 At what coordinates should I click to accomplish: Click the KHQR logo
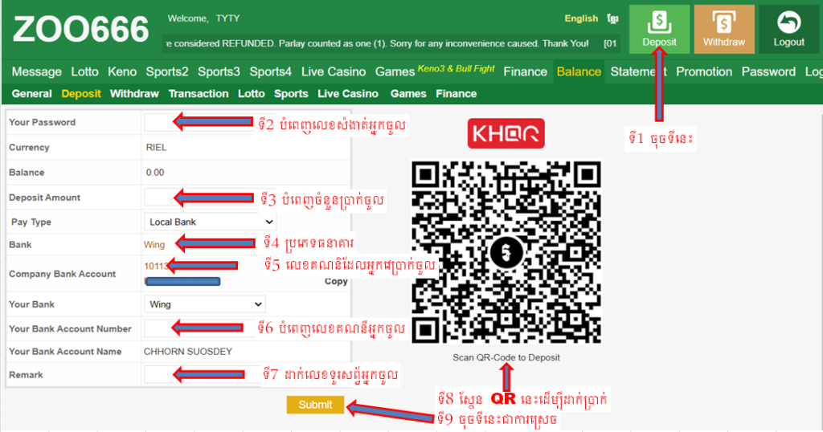506,133
